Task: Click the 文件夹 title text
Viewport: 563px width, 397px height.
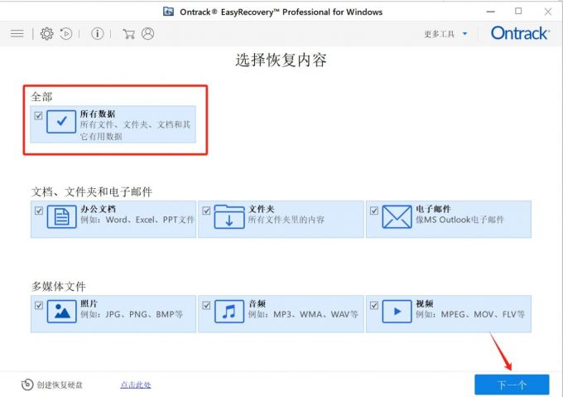Action: [262, 209]
